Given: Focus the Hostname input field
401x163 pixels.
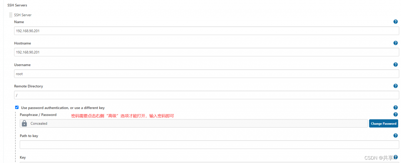Looking at the screenshot, I should (206, 52).
